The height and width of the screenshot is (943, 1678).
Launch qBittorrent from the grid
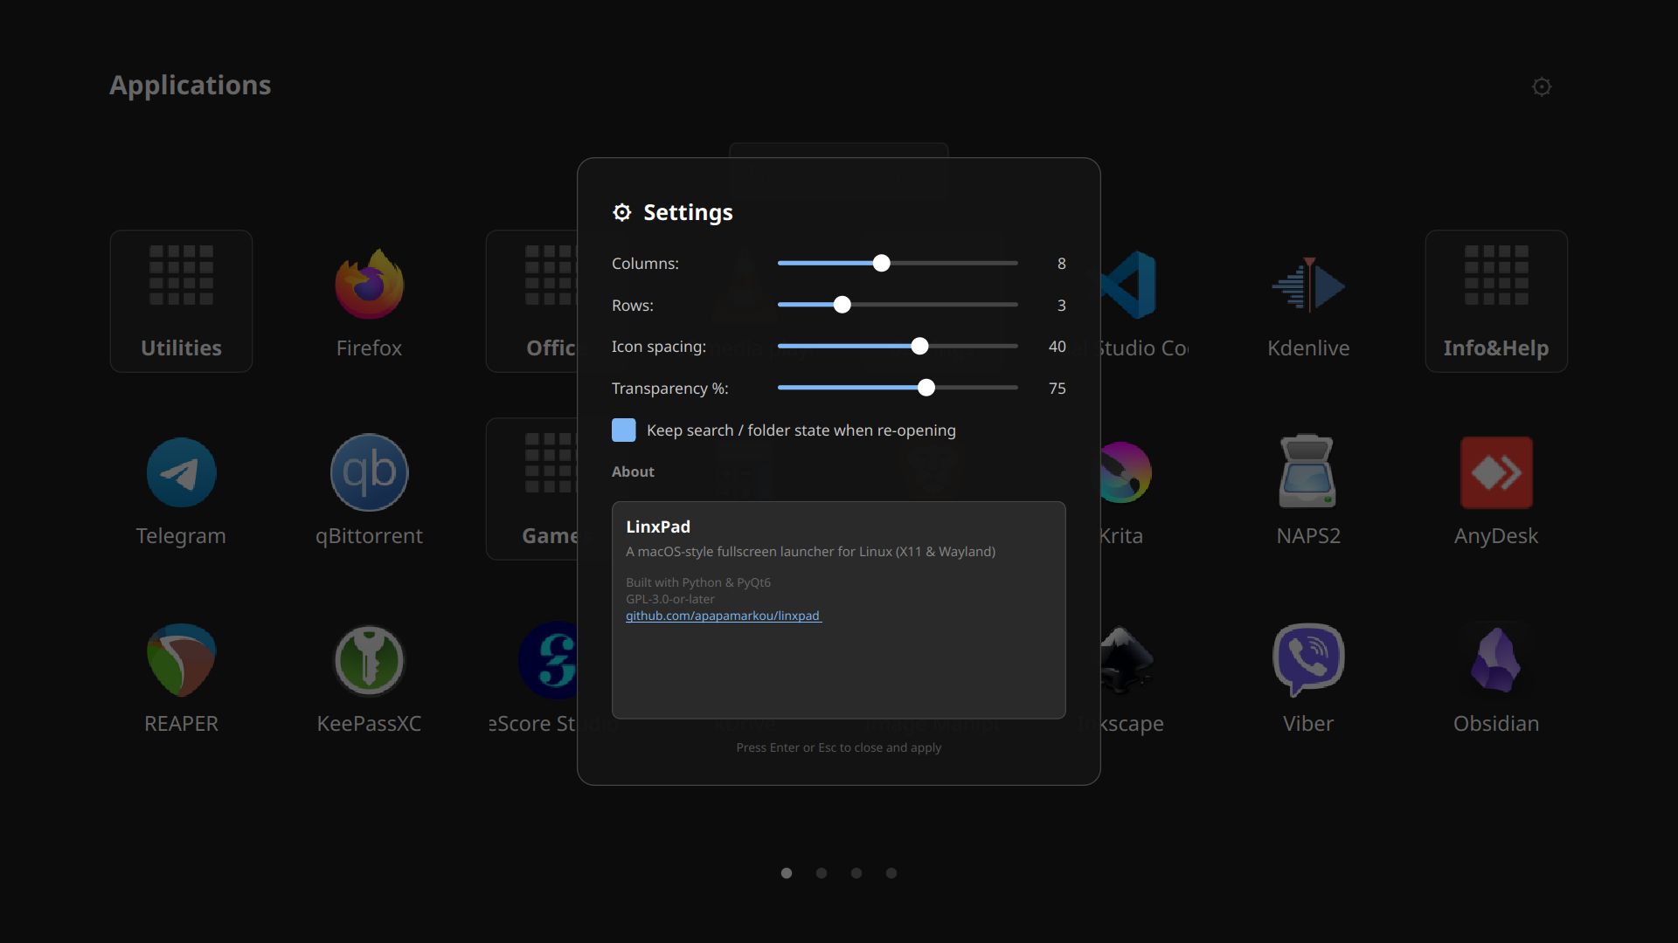pos(369,473)
